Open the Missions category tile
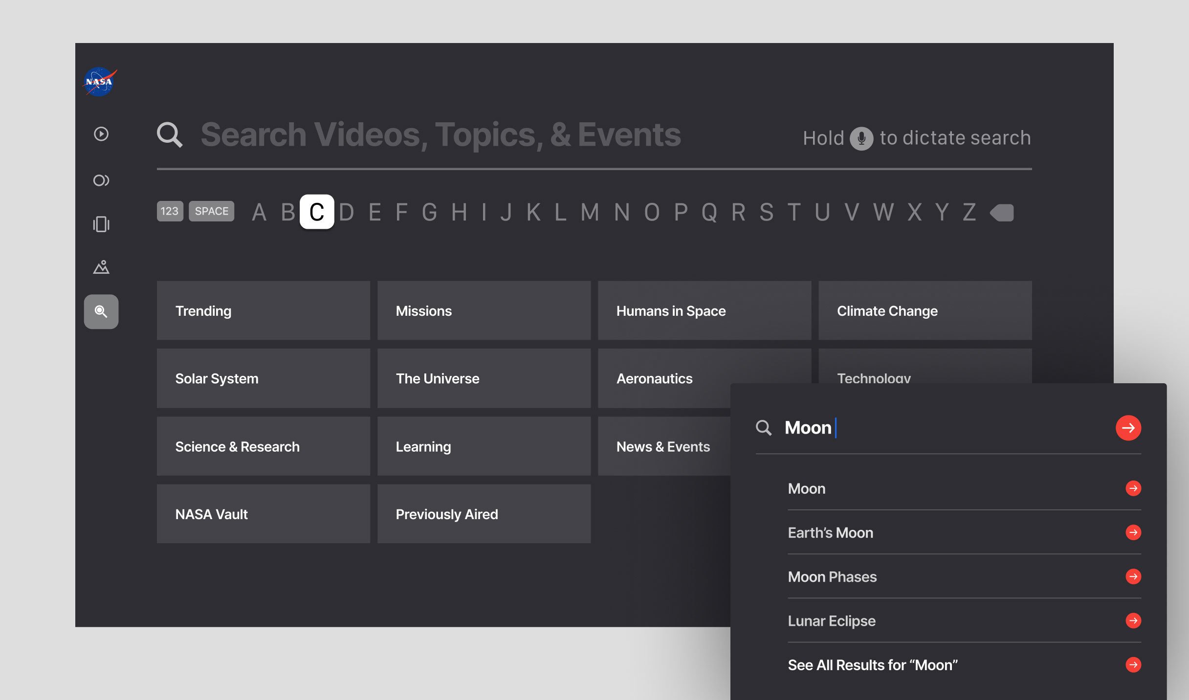Image resolution: width=1189 pixels, height=700 pixels. point(484,310)
